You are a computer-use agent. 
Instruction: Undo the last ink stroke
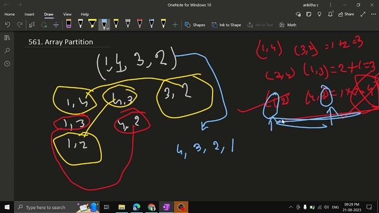pos(8,25)
